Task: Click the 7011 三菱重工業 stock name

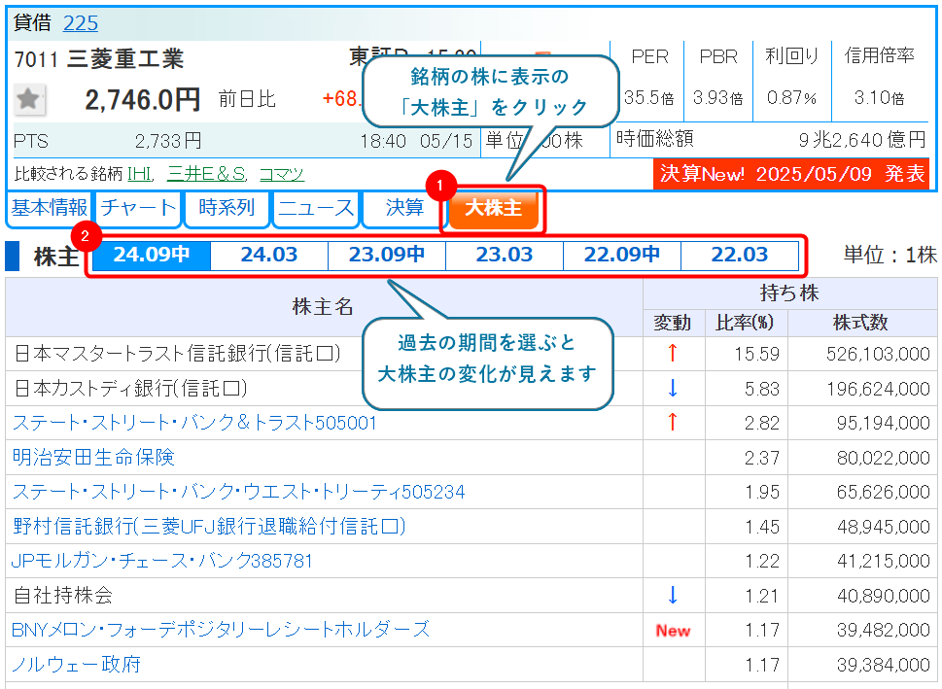Action: click(99, 59)
